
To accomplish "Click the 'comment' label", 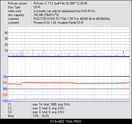I will tap(13, 23).
